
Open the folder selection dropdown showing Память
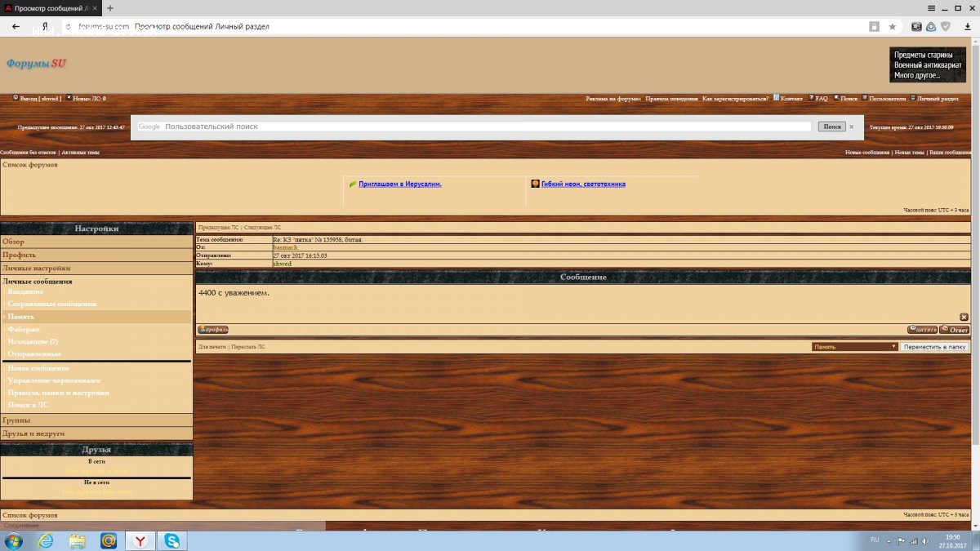pos(854,346)
